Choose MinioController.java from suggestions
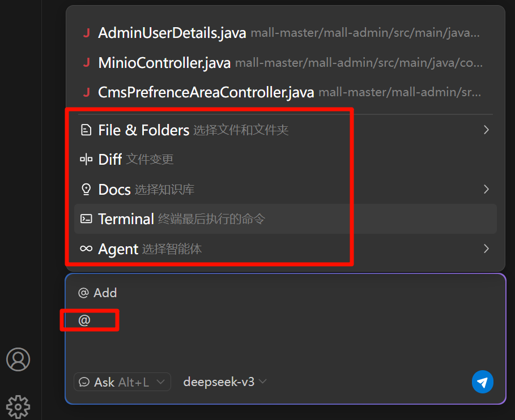Screen dimensions: 515x420 [164, 62]
